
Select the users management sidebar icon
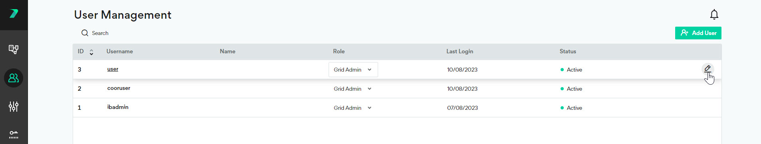pos(14,78)
